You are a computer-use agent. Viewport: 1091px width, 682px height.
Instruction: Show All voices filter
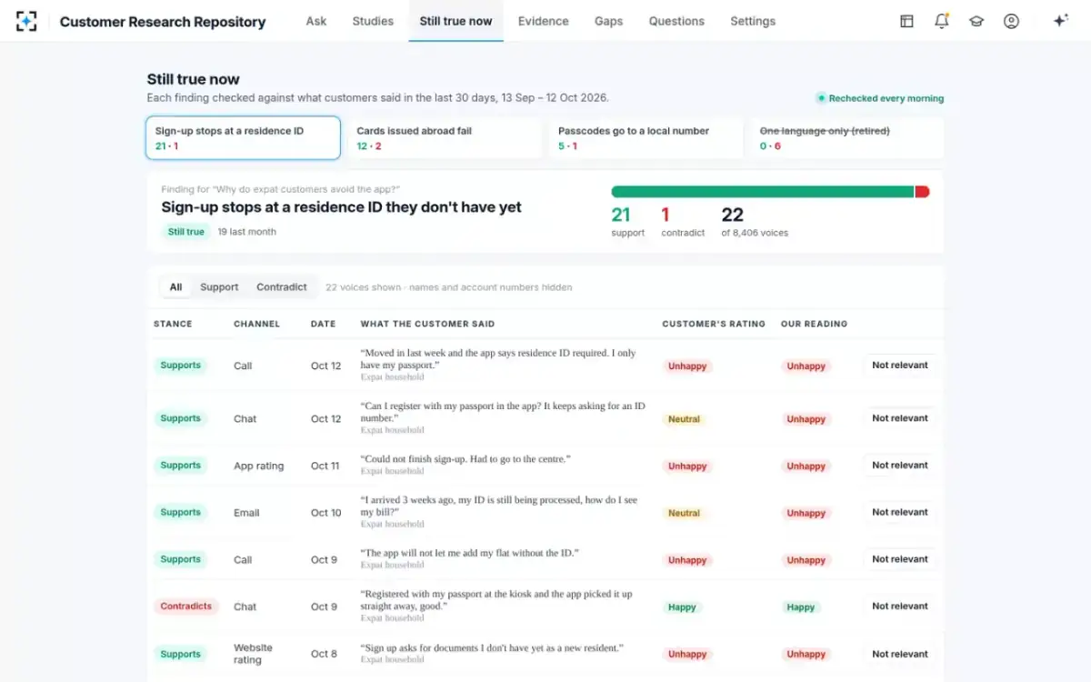[x=175, y=287]
